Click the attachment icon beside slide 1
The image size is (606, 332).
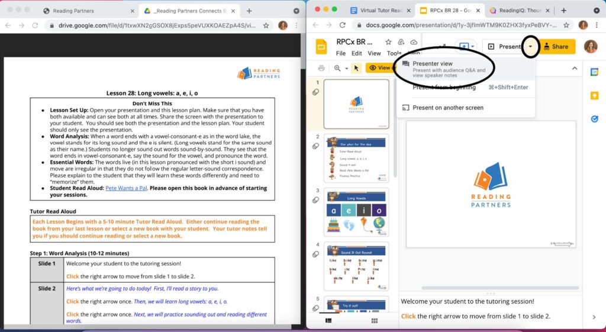pyautogui.click(x=316, y=92)
